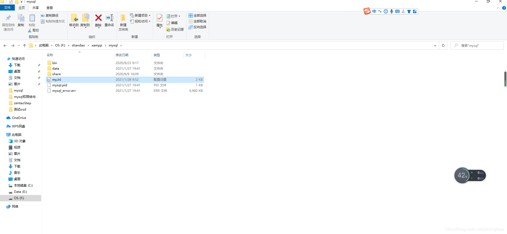This screenshot has width=507, height=234.
Task: Focus the search mysql field
Action: tap(477, 46)
